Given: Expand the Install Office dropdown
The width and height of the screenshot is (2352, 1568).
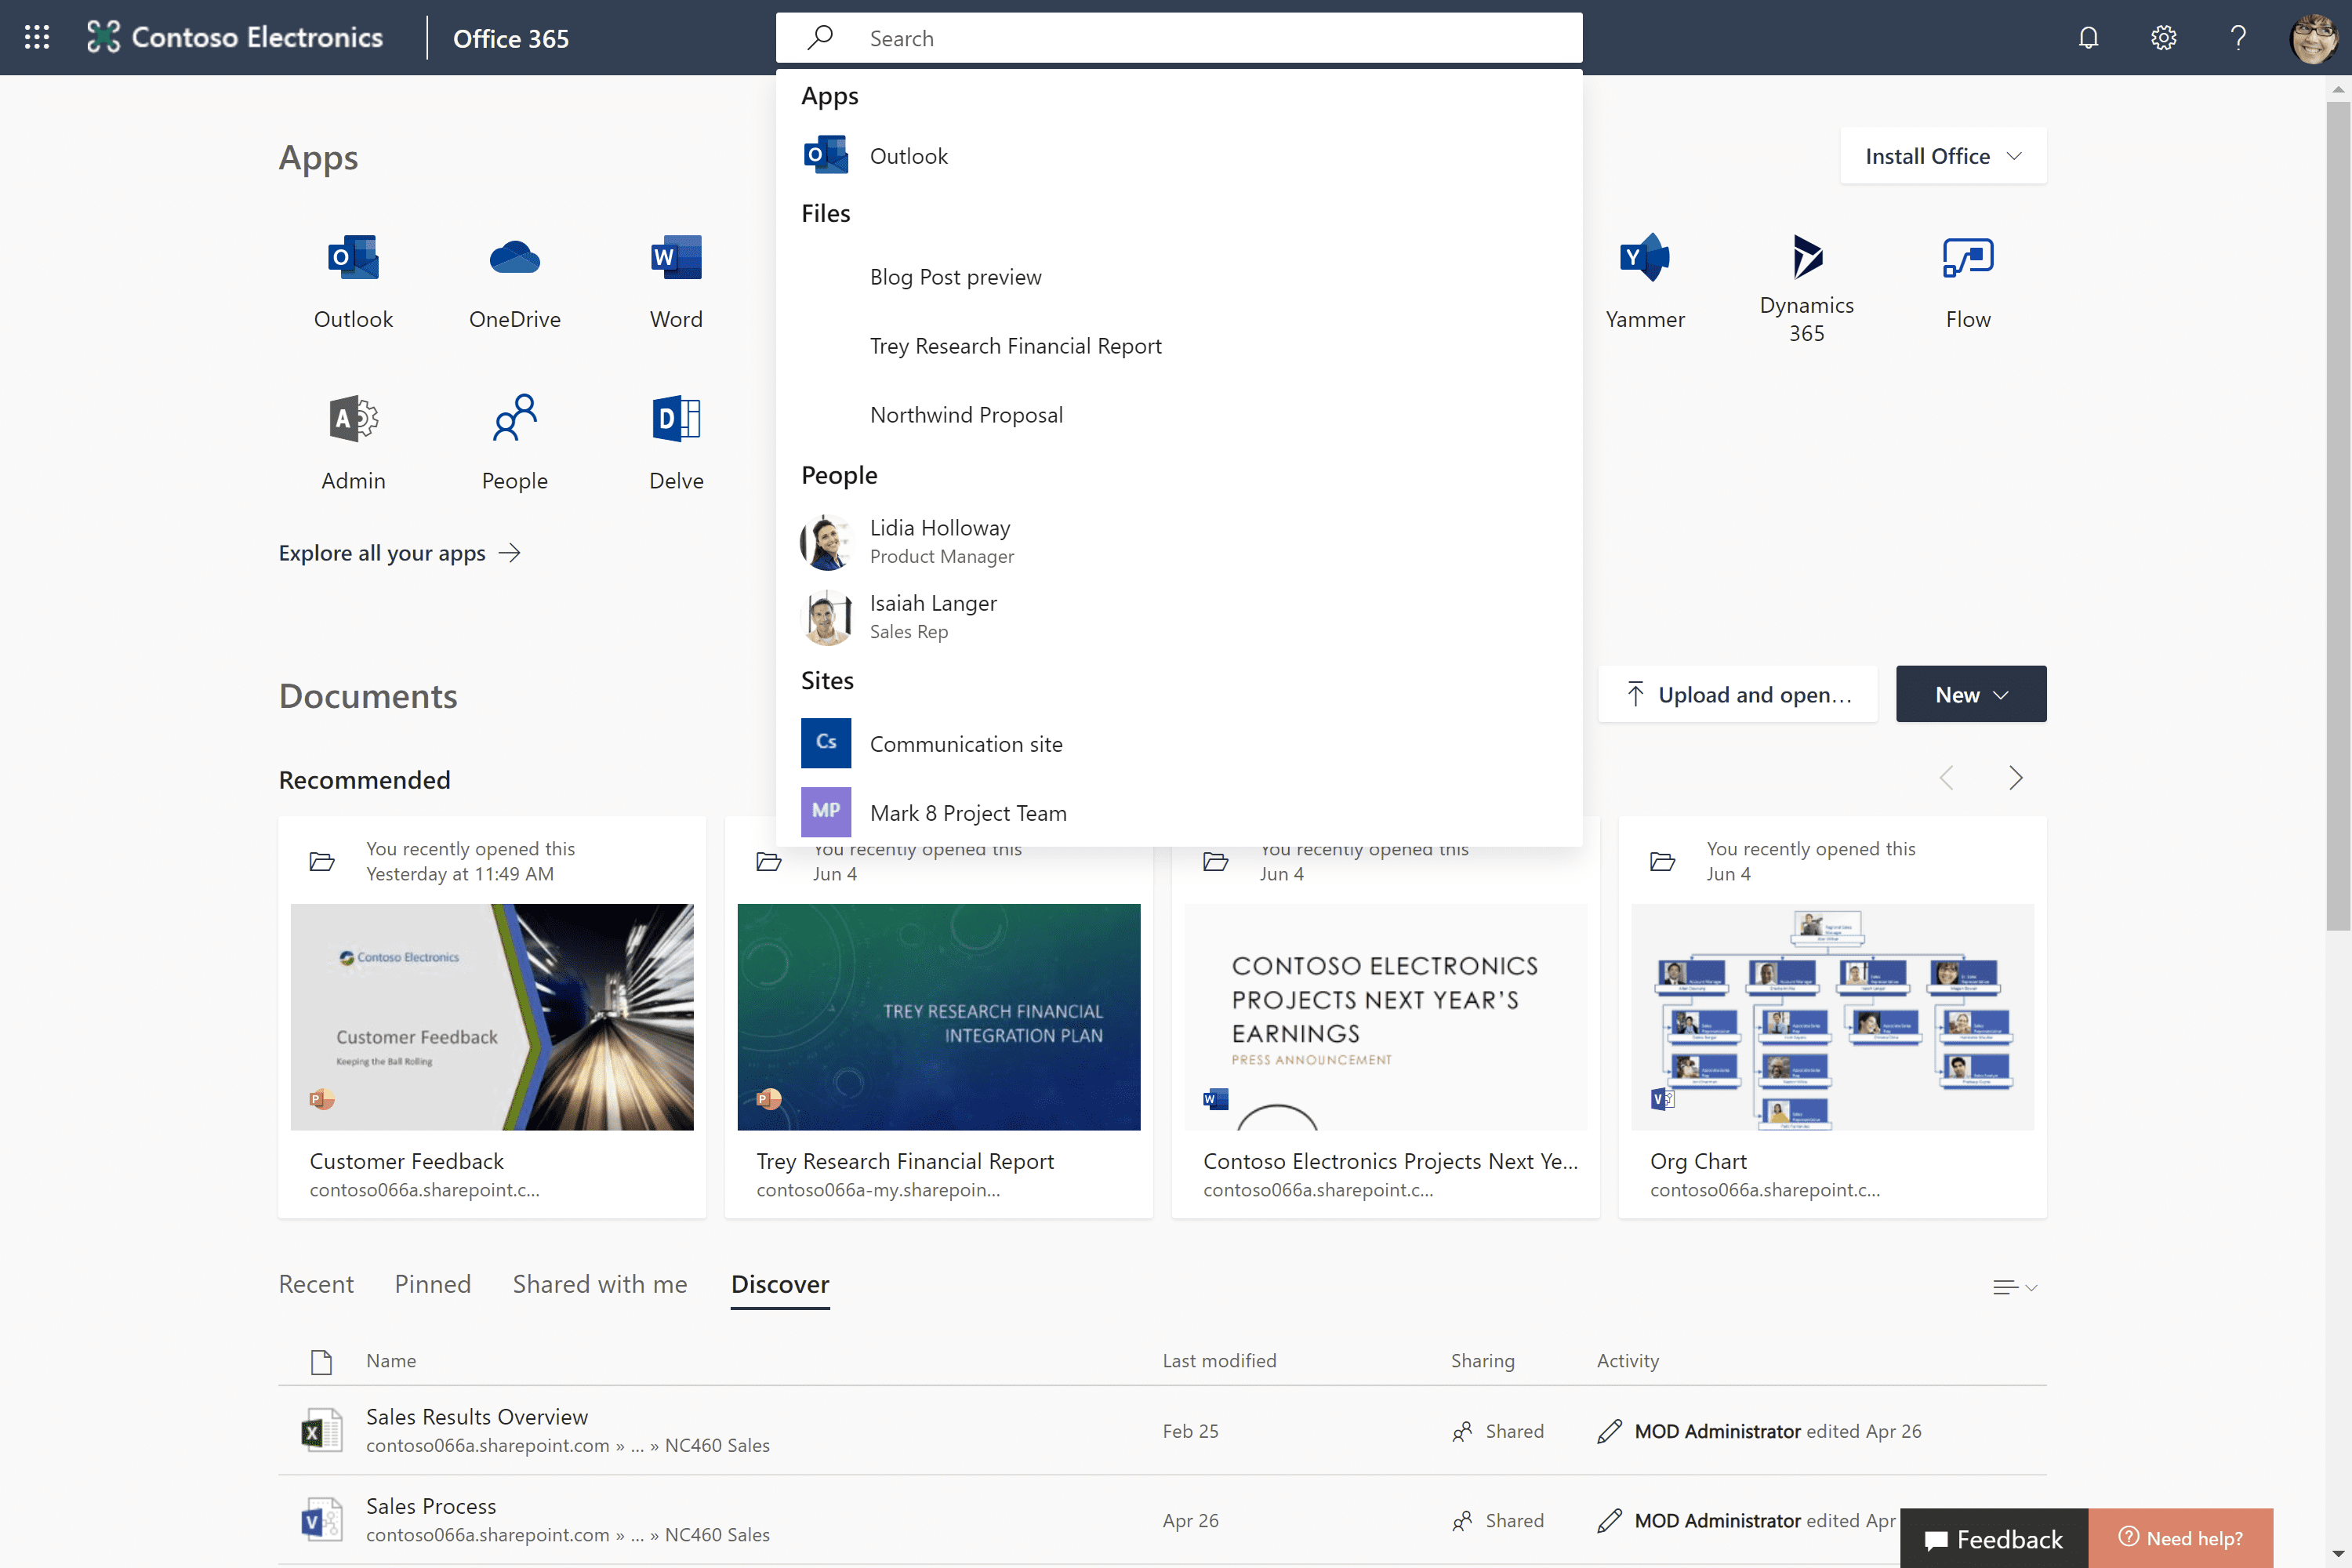Looking at the screenshot, I should pyautogui.click(x=1943, y=156).
